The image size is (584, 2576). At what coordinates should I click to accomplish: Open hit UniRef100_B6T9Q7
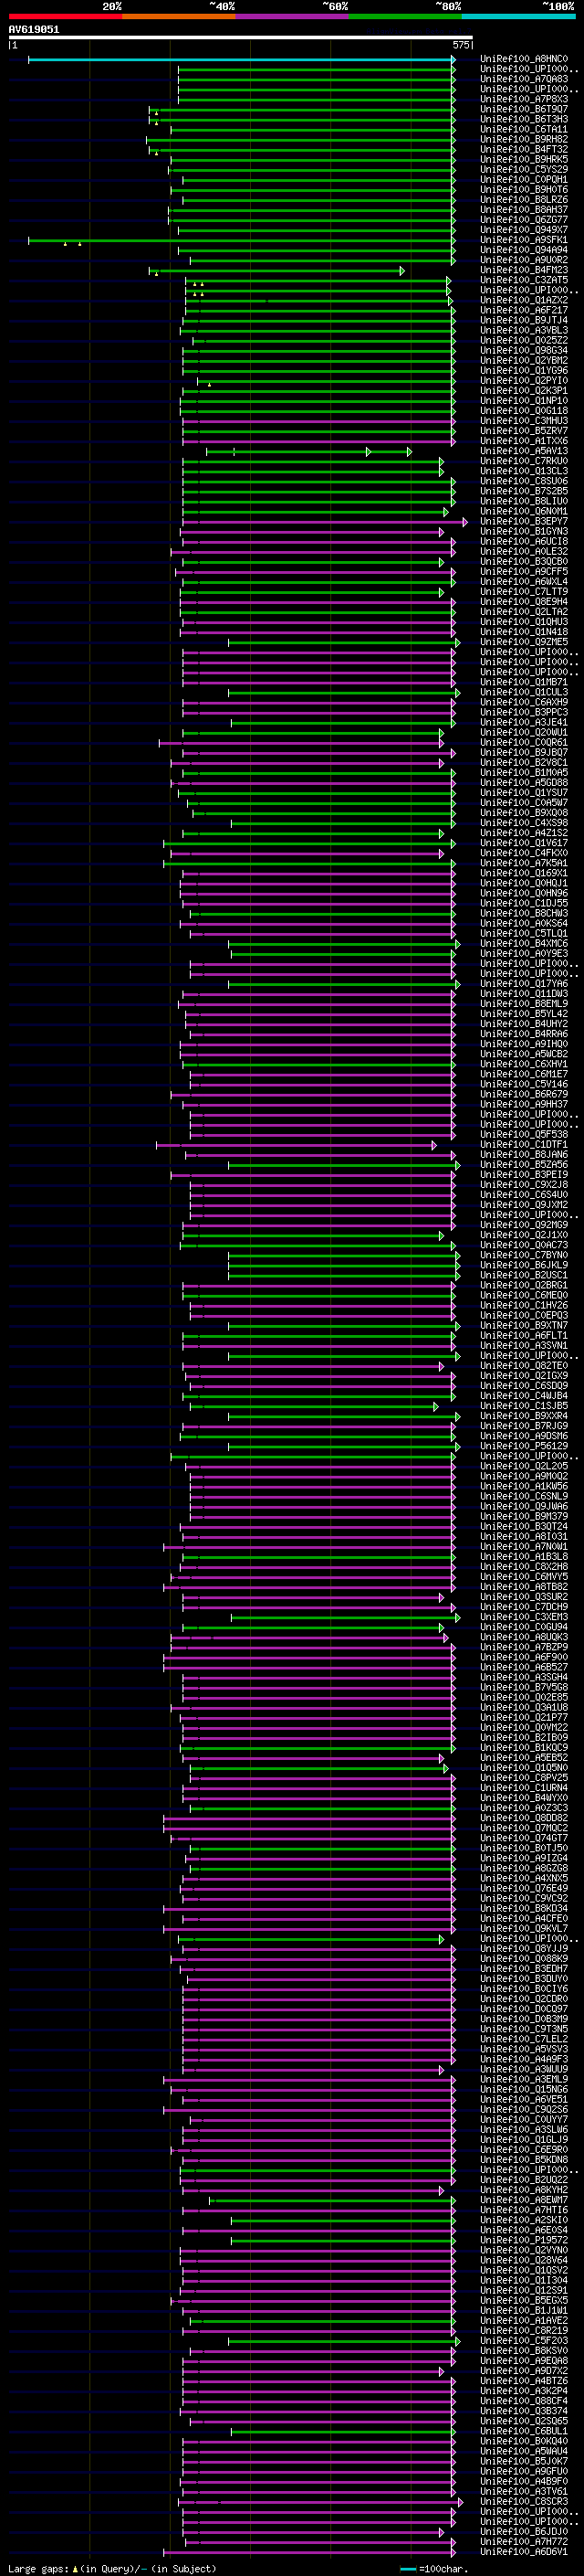[523, 109]
